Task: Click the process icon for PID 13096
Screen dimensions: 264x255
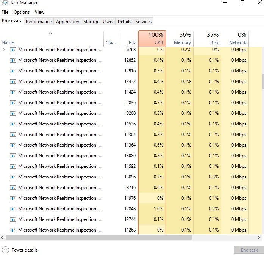Action: pyautogui.click(x=13, y=177)
